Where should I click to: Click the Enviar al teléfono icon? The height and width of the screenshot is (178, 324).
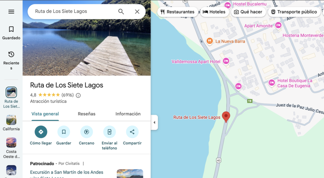pyautogui.click(x=109, y=132)
